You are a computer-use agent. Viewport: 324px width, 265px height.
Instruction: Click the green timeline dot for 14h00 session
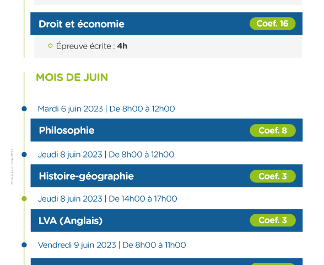(x=24, y=199)
